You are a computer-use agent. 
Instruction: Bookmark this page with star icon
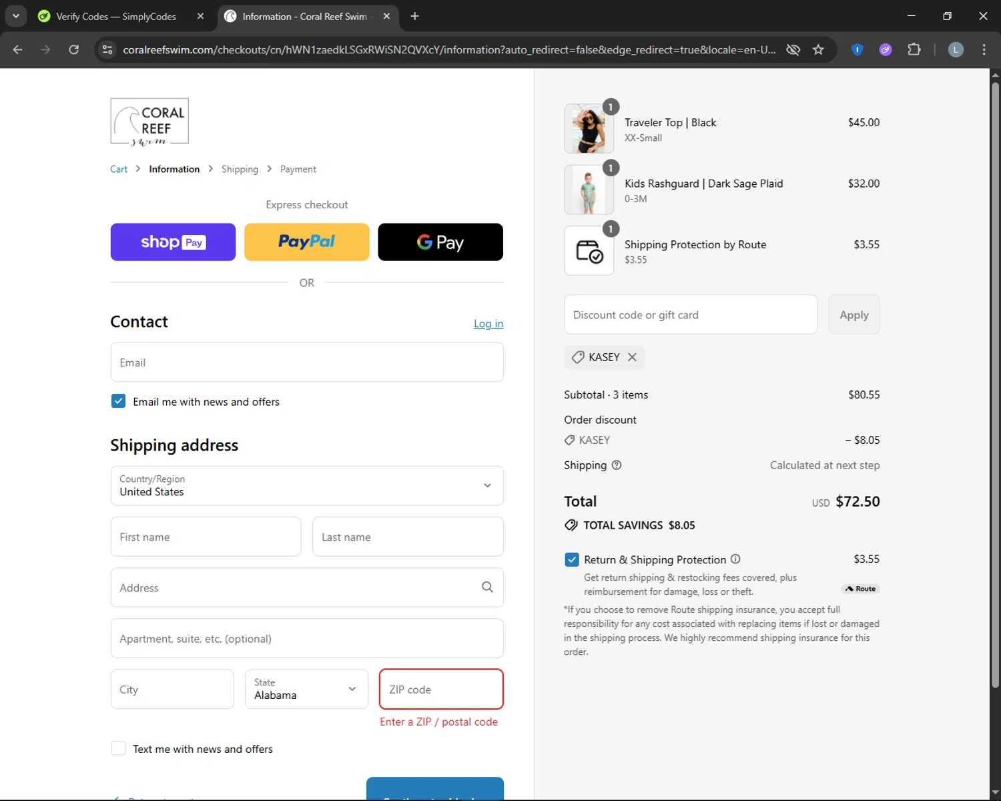818,49
